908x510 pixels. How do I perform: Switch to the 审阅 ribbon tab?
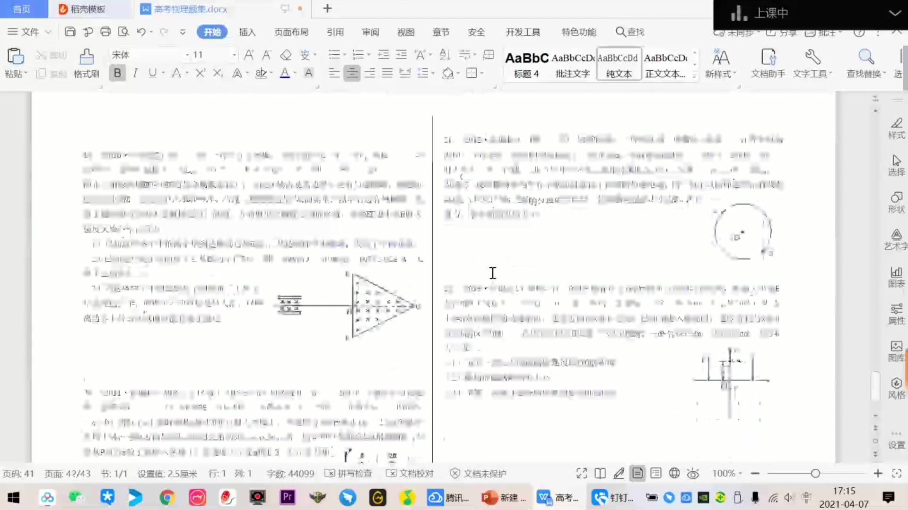[x=371, y=32]
